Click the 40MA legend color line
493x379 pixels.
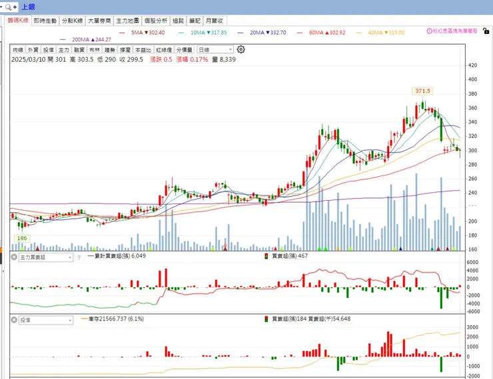pyautogui.click(x=358, y=33)
